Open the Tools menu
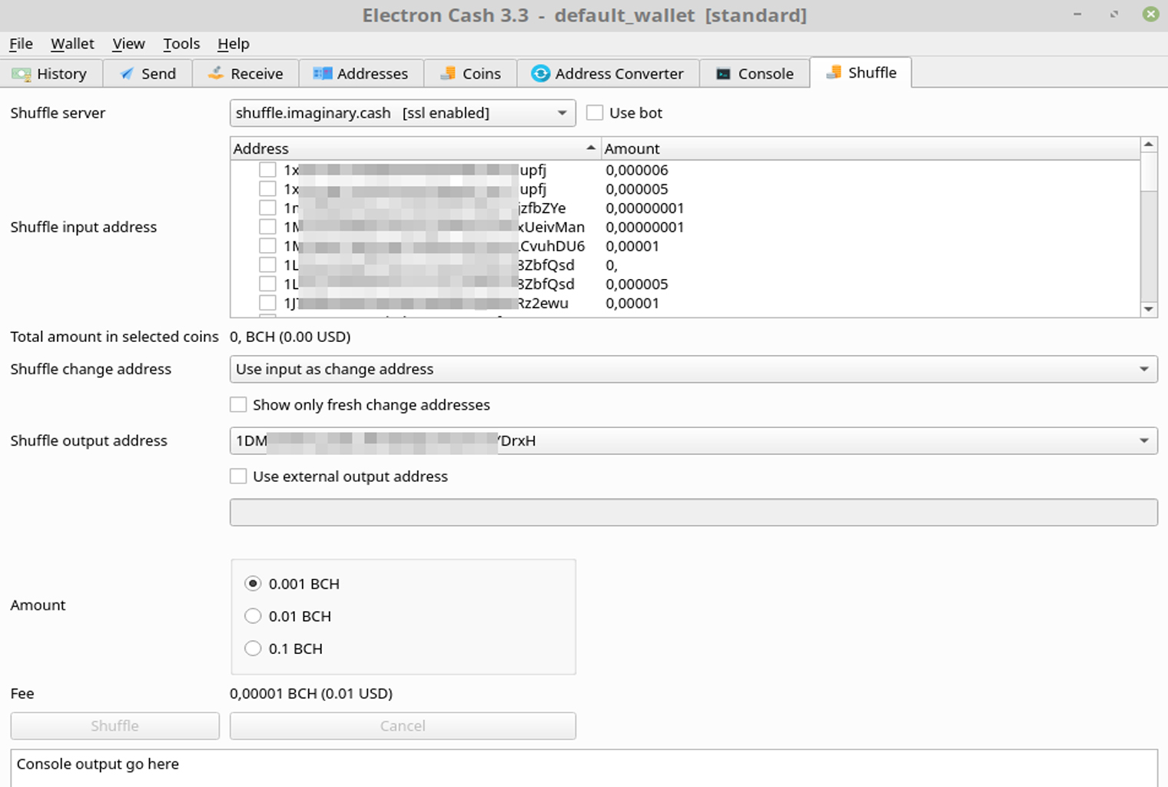Image resolution: width=1168 pixels, height=787 pixels. pos(181,44)
